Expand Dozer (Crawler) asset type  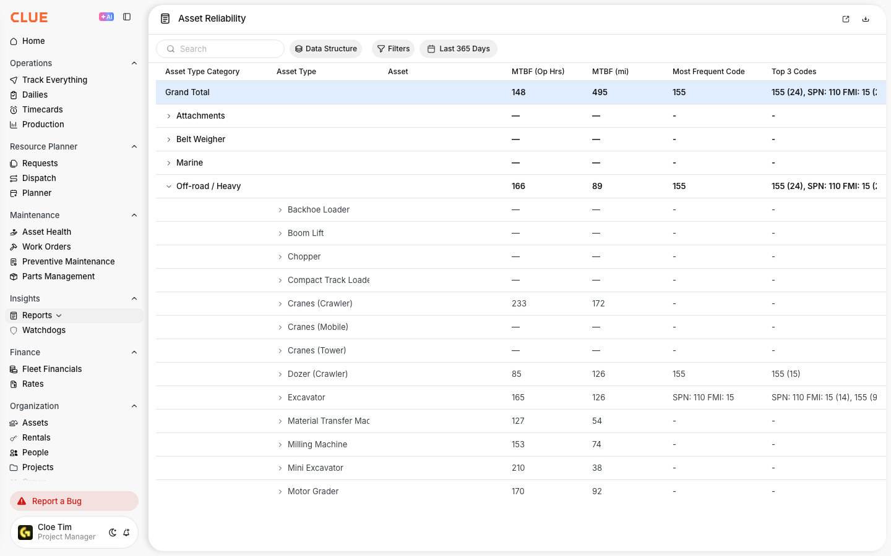pyautogui.click(x=280, y=374)
